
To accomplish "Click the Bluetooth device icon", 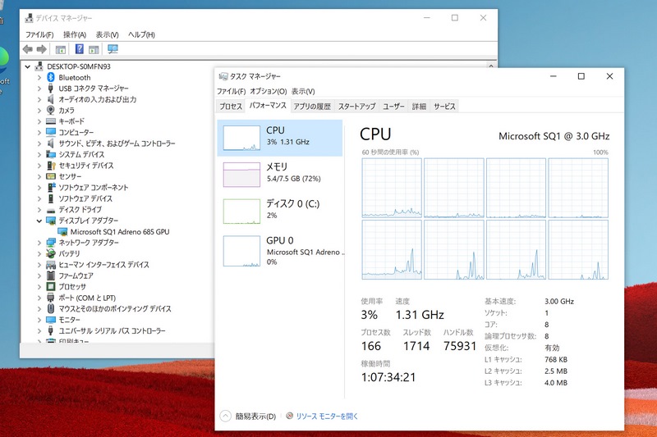I will pyautogui.click(x=51, y=77).
